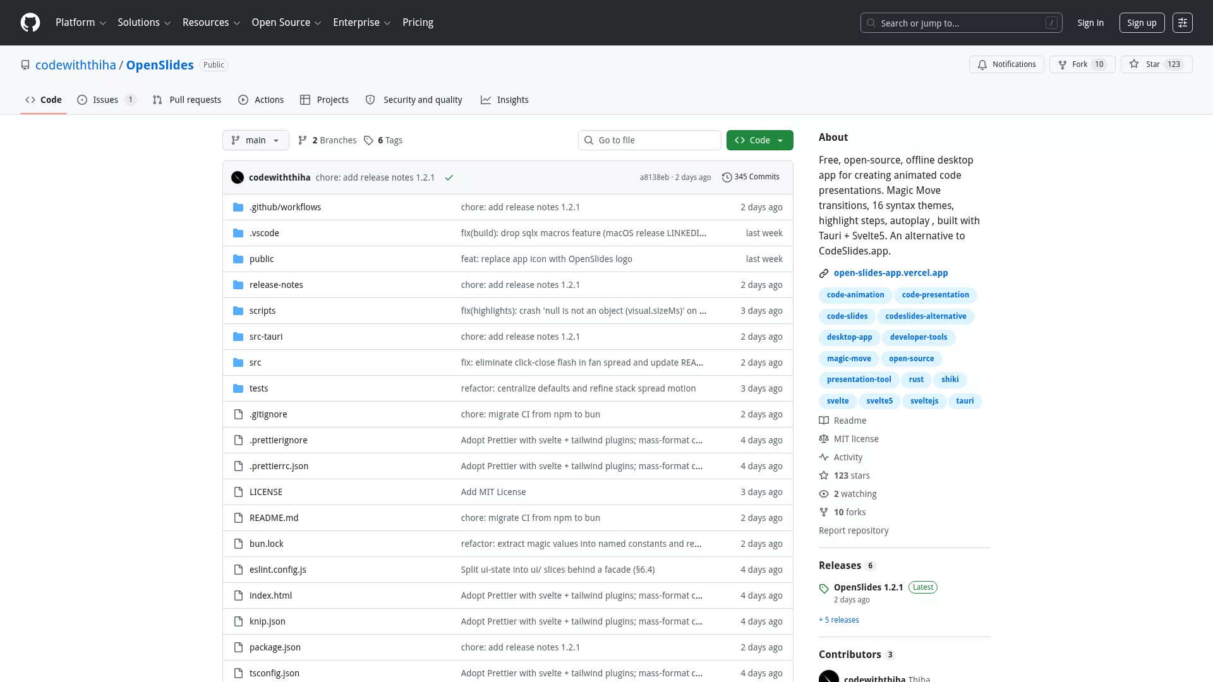Open the scripts folder
Viewport: 1213px width, 682px height.
262,311
